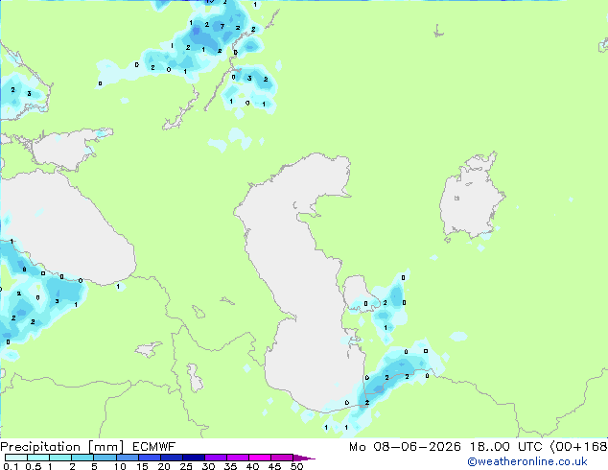Select the 15–20 mm legend swatch
This screenshot has width=608, height=470.
[x=149, y=458]
